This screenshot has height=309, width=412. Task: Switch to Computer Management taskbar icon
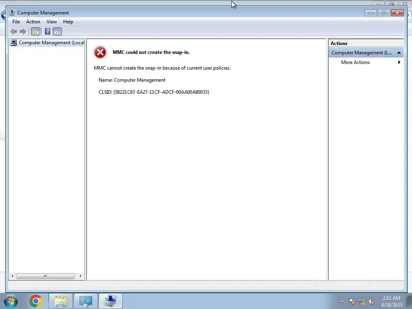[x=110, y=301]
